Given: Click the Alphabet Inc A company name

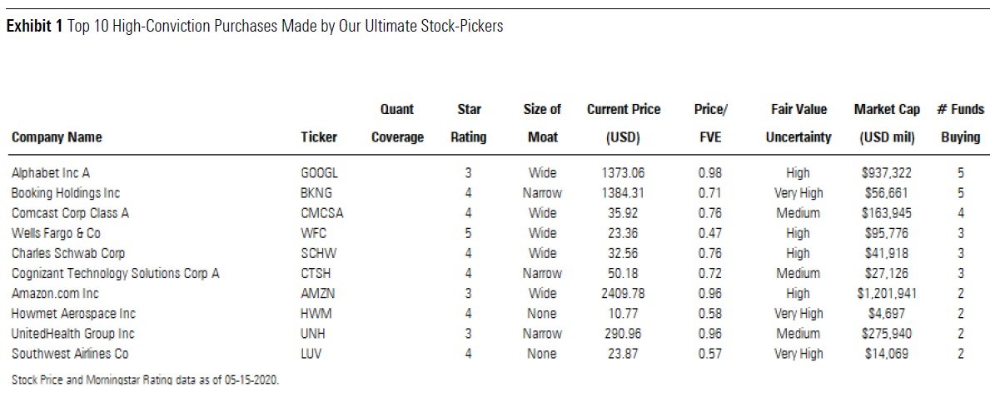Looking at the screenshot, I should point(52,173).
